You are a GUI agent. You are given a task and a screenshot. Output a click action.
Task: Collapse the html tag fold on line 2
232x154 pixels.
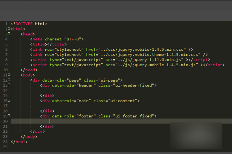coord(9,28)
